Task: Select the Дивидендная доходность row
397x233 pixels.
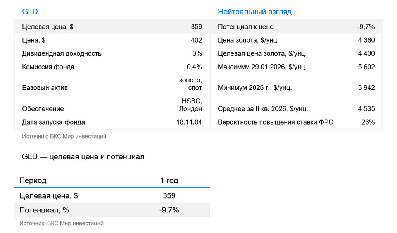Action: [112, 53]
